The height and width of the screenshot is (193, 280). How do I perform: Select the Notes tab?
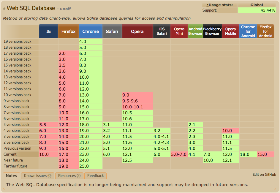(x=12, y=175)
